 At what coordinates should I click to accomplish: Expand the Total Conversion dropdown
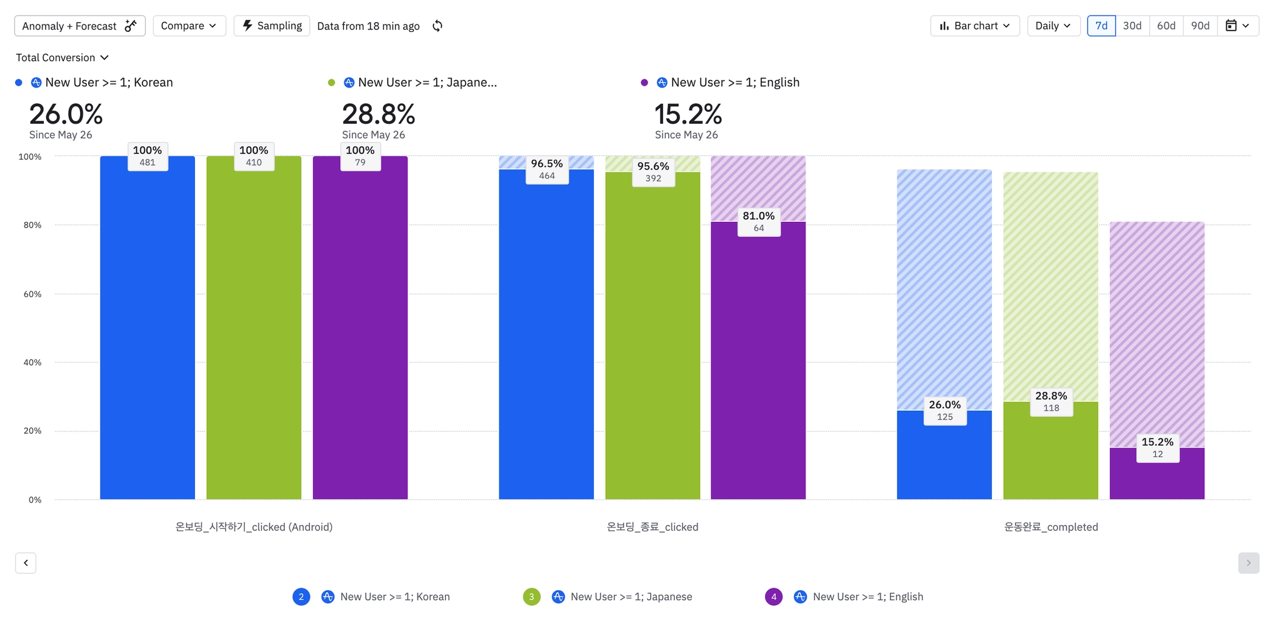62,58
